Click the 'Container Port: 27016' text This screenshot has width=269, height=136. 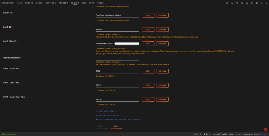[x=105, y=105]
